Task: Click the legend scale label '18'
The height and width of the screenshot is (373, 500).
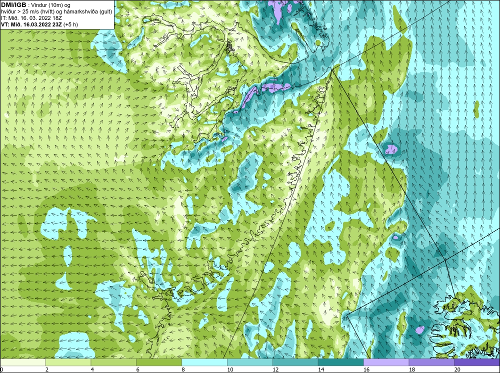Action: point(411,370)
